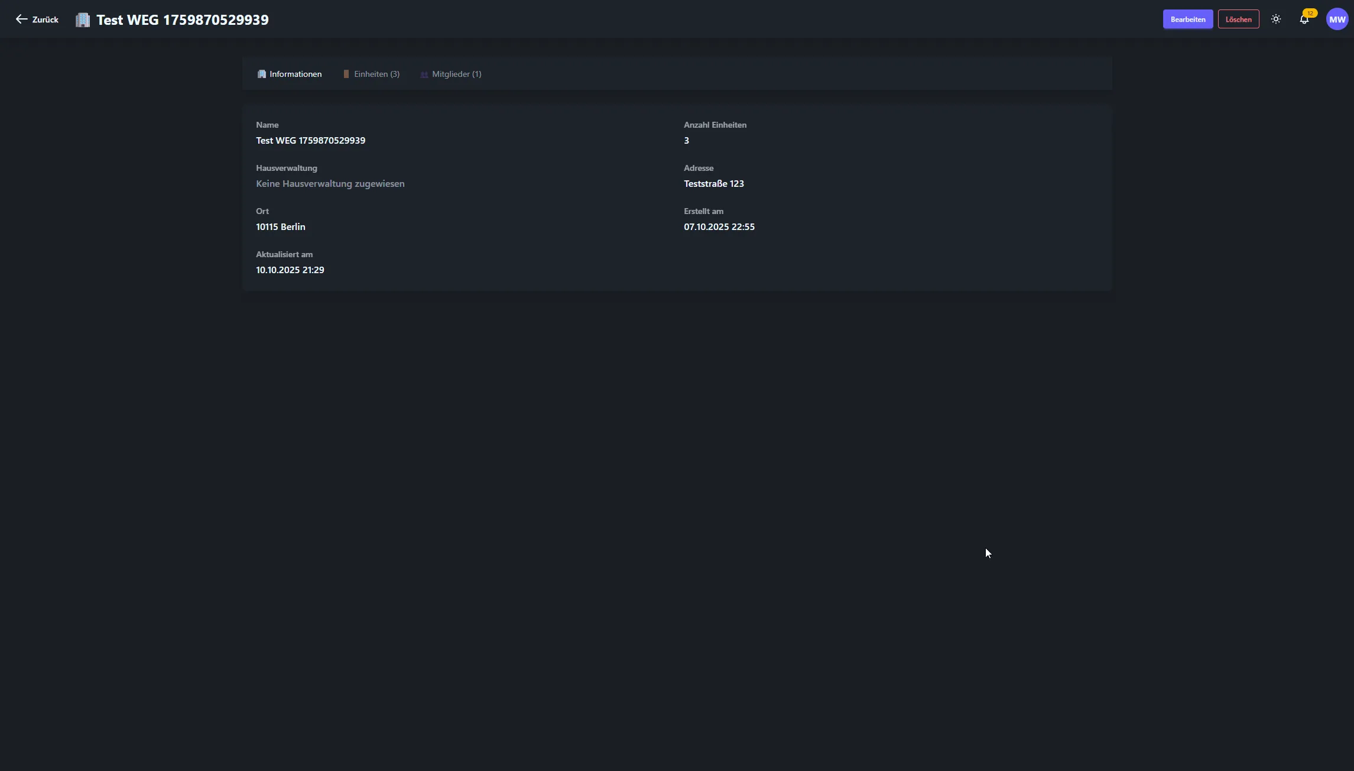Switch to the Informationen tab

point(296,74)
